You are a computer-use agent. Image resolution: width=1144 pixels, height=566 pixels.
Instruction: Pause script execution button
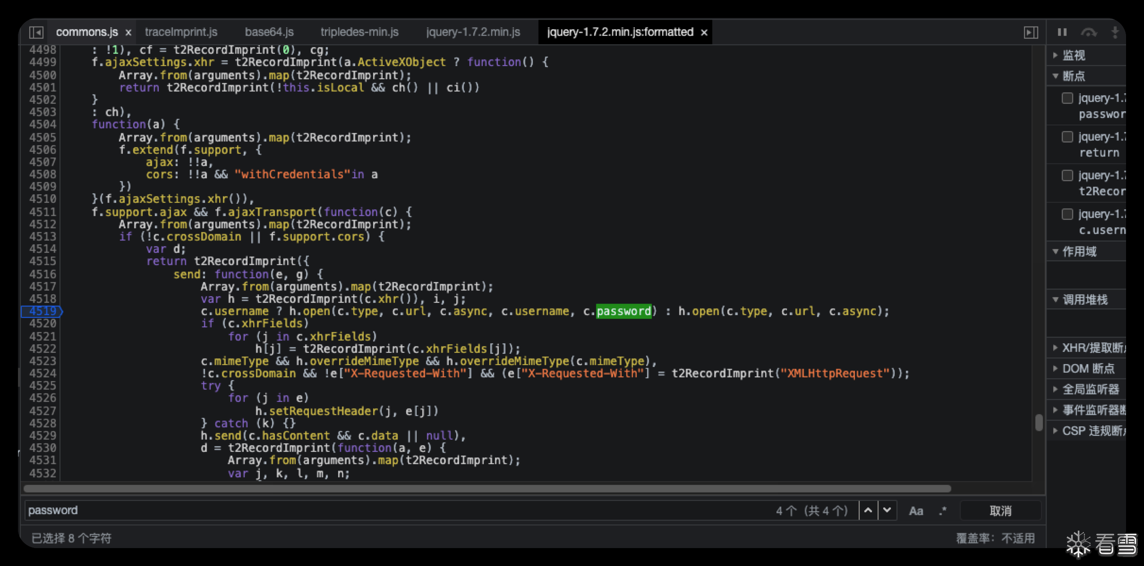(1062, 32)
